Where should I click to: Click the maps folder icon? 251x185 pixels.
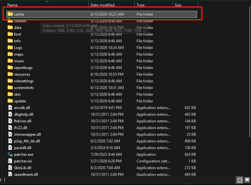pyautogui.click(x=10, y=54)
